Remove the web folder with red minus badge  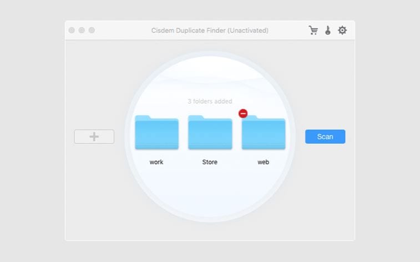tap(243, 114)
